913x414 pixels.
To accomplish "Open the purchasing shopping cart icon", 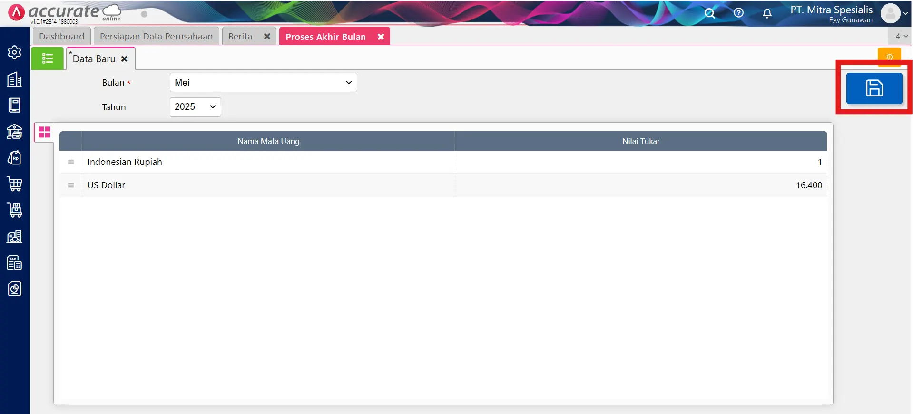I will (x=14, y=183).
